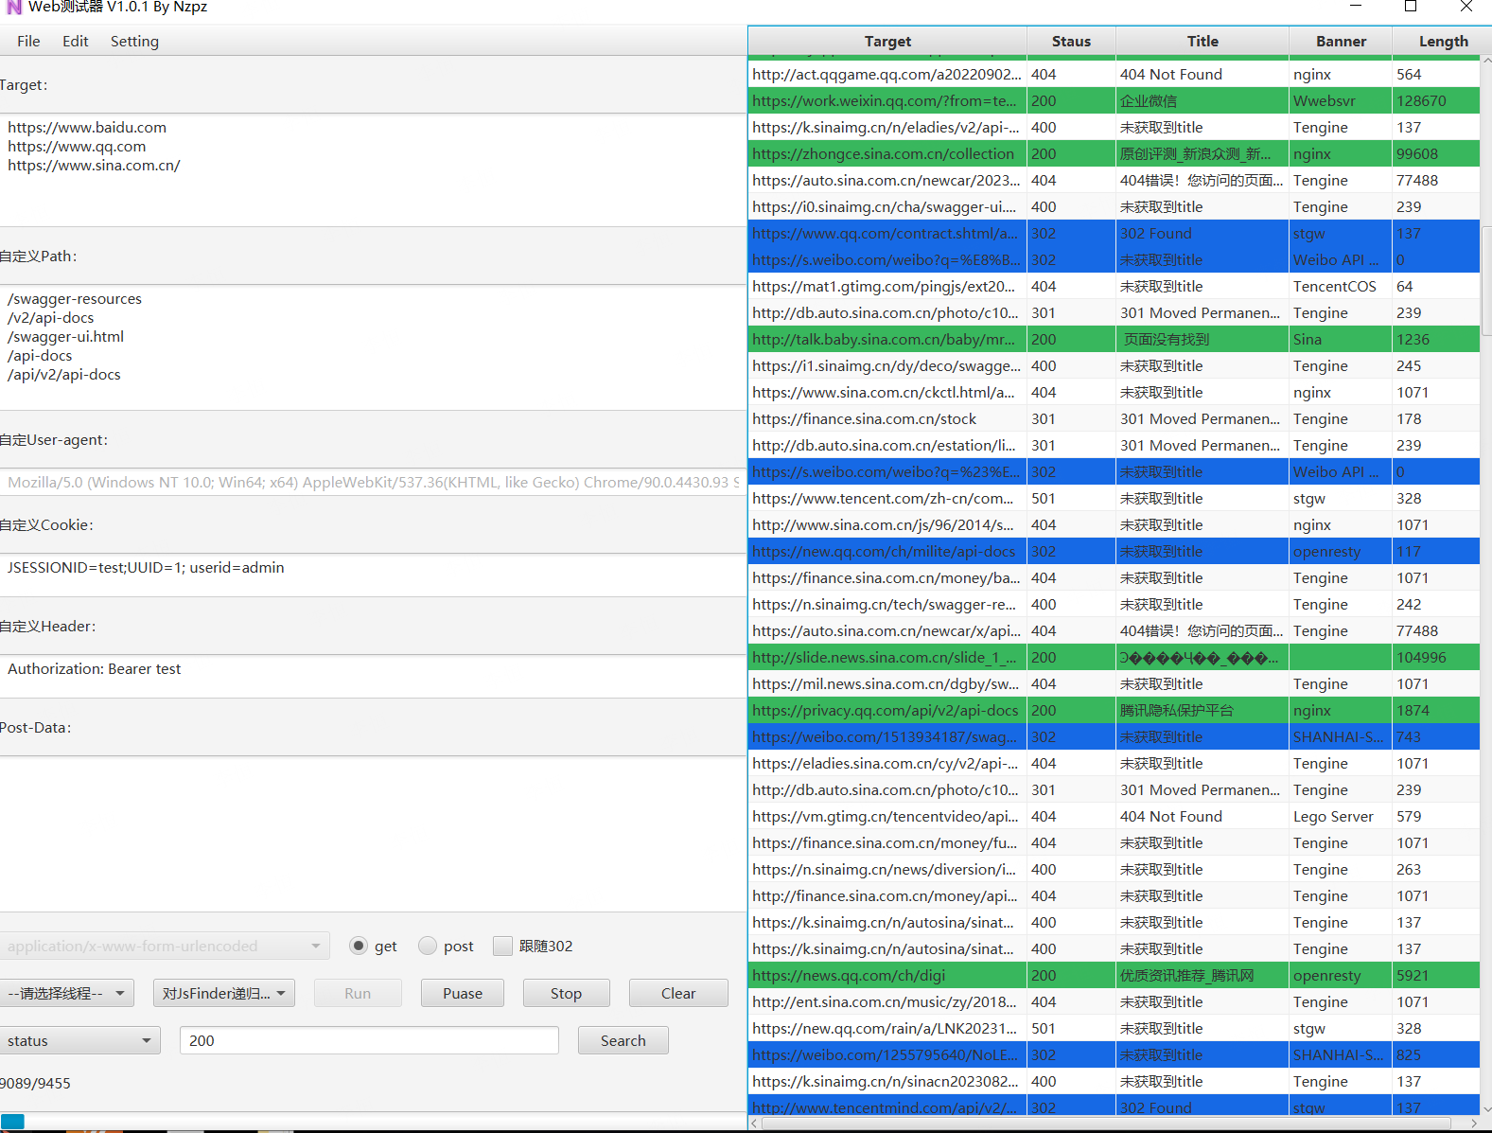The width and height of the screenshot is (1492, 1133).
Task: Click the Search button
Action: click(x=623, y=1040)
